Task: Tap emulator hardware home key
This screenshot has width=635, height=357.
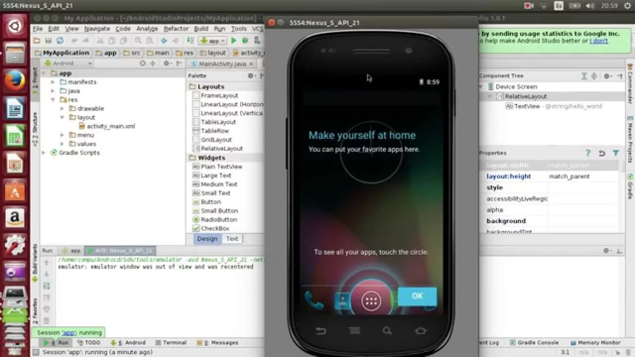Action: (420, 331)
